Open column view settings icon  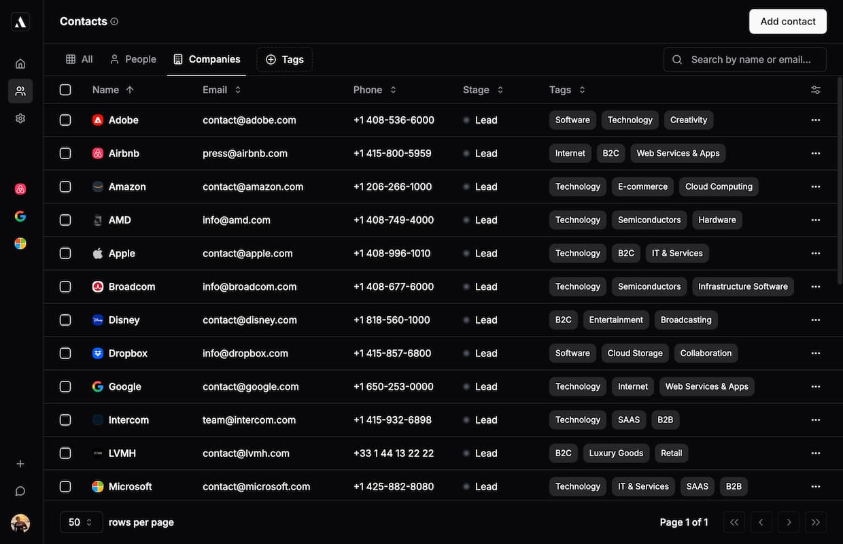tap(816, 90)
